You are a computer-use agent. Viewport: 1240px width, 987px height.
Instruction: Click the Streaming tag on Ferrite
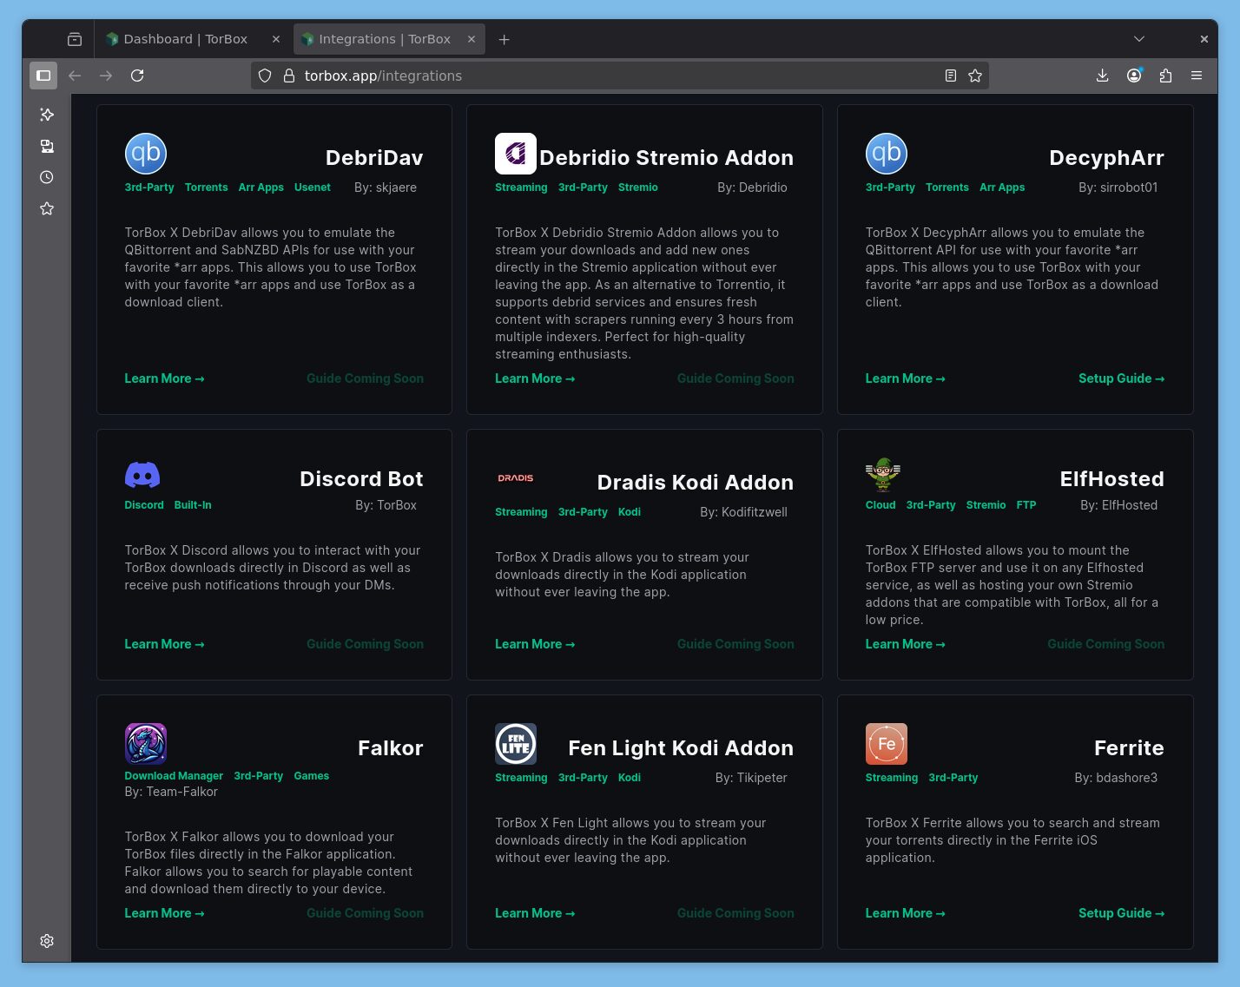click(892, 778)
